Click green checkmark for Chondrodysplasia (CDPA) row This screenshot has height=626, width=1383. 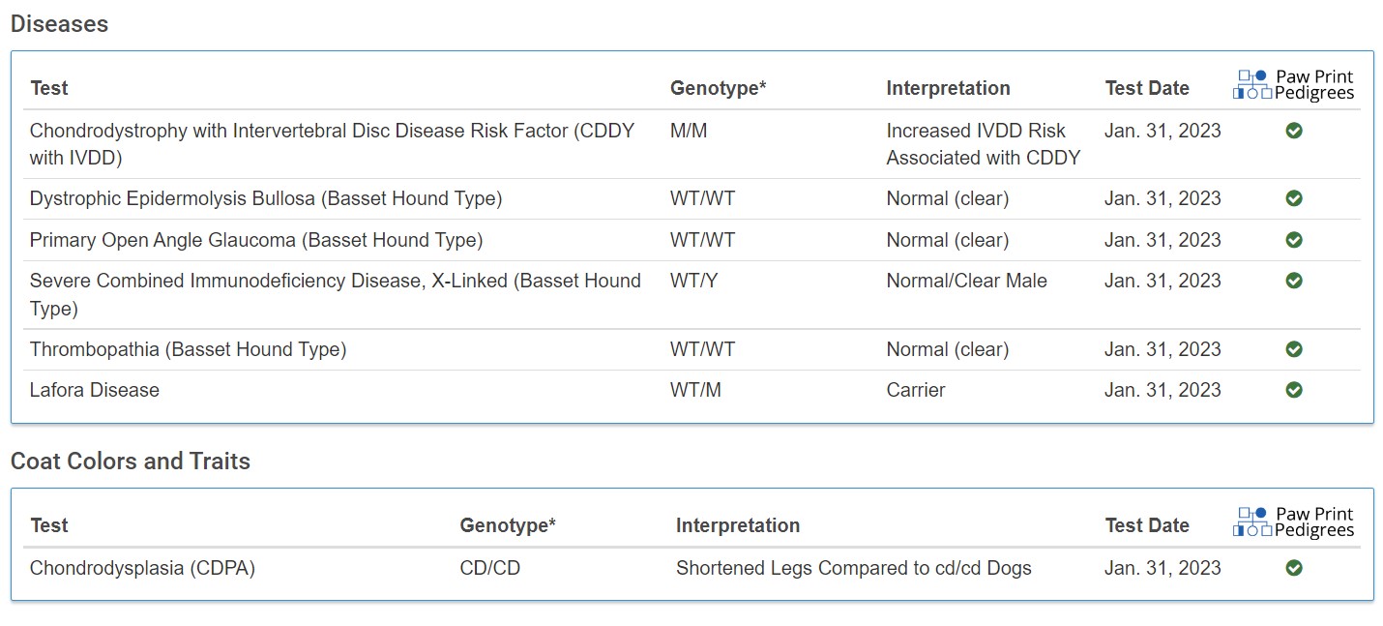pyautogui.click(x=1294, y=568)
